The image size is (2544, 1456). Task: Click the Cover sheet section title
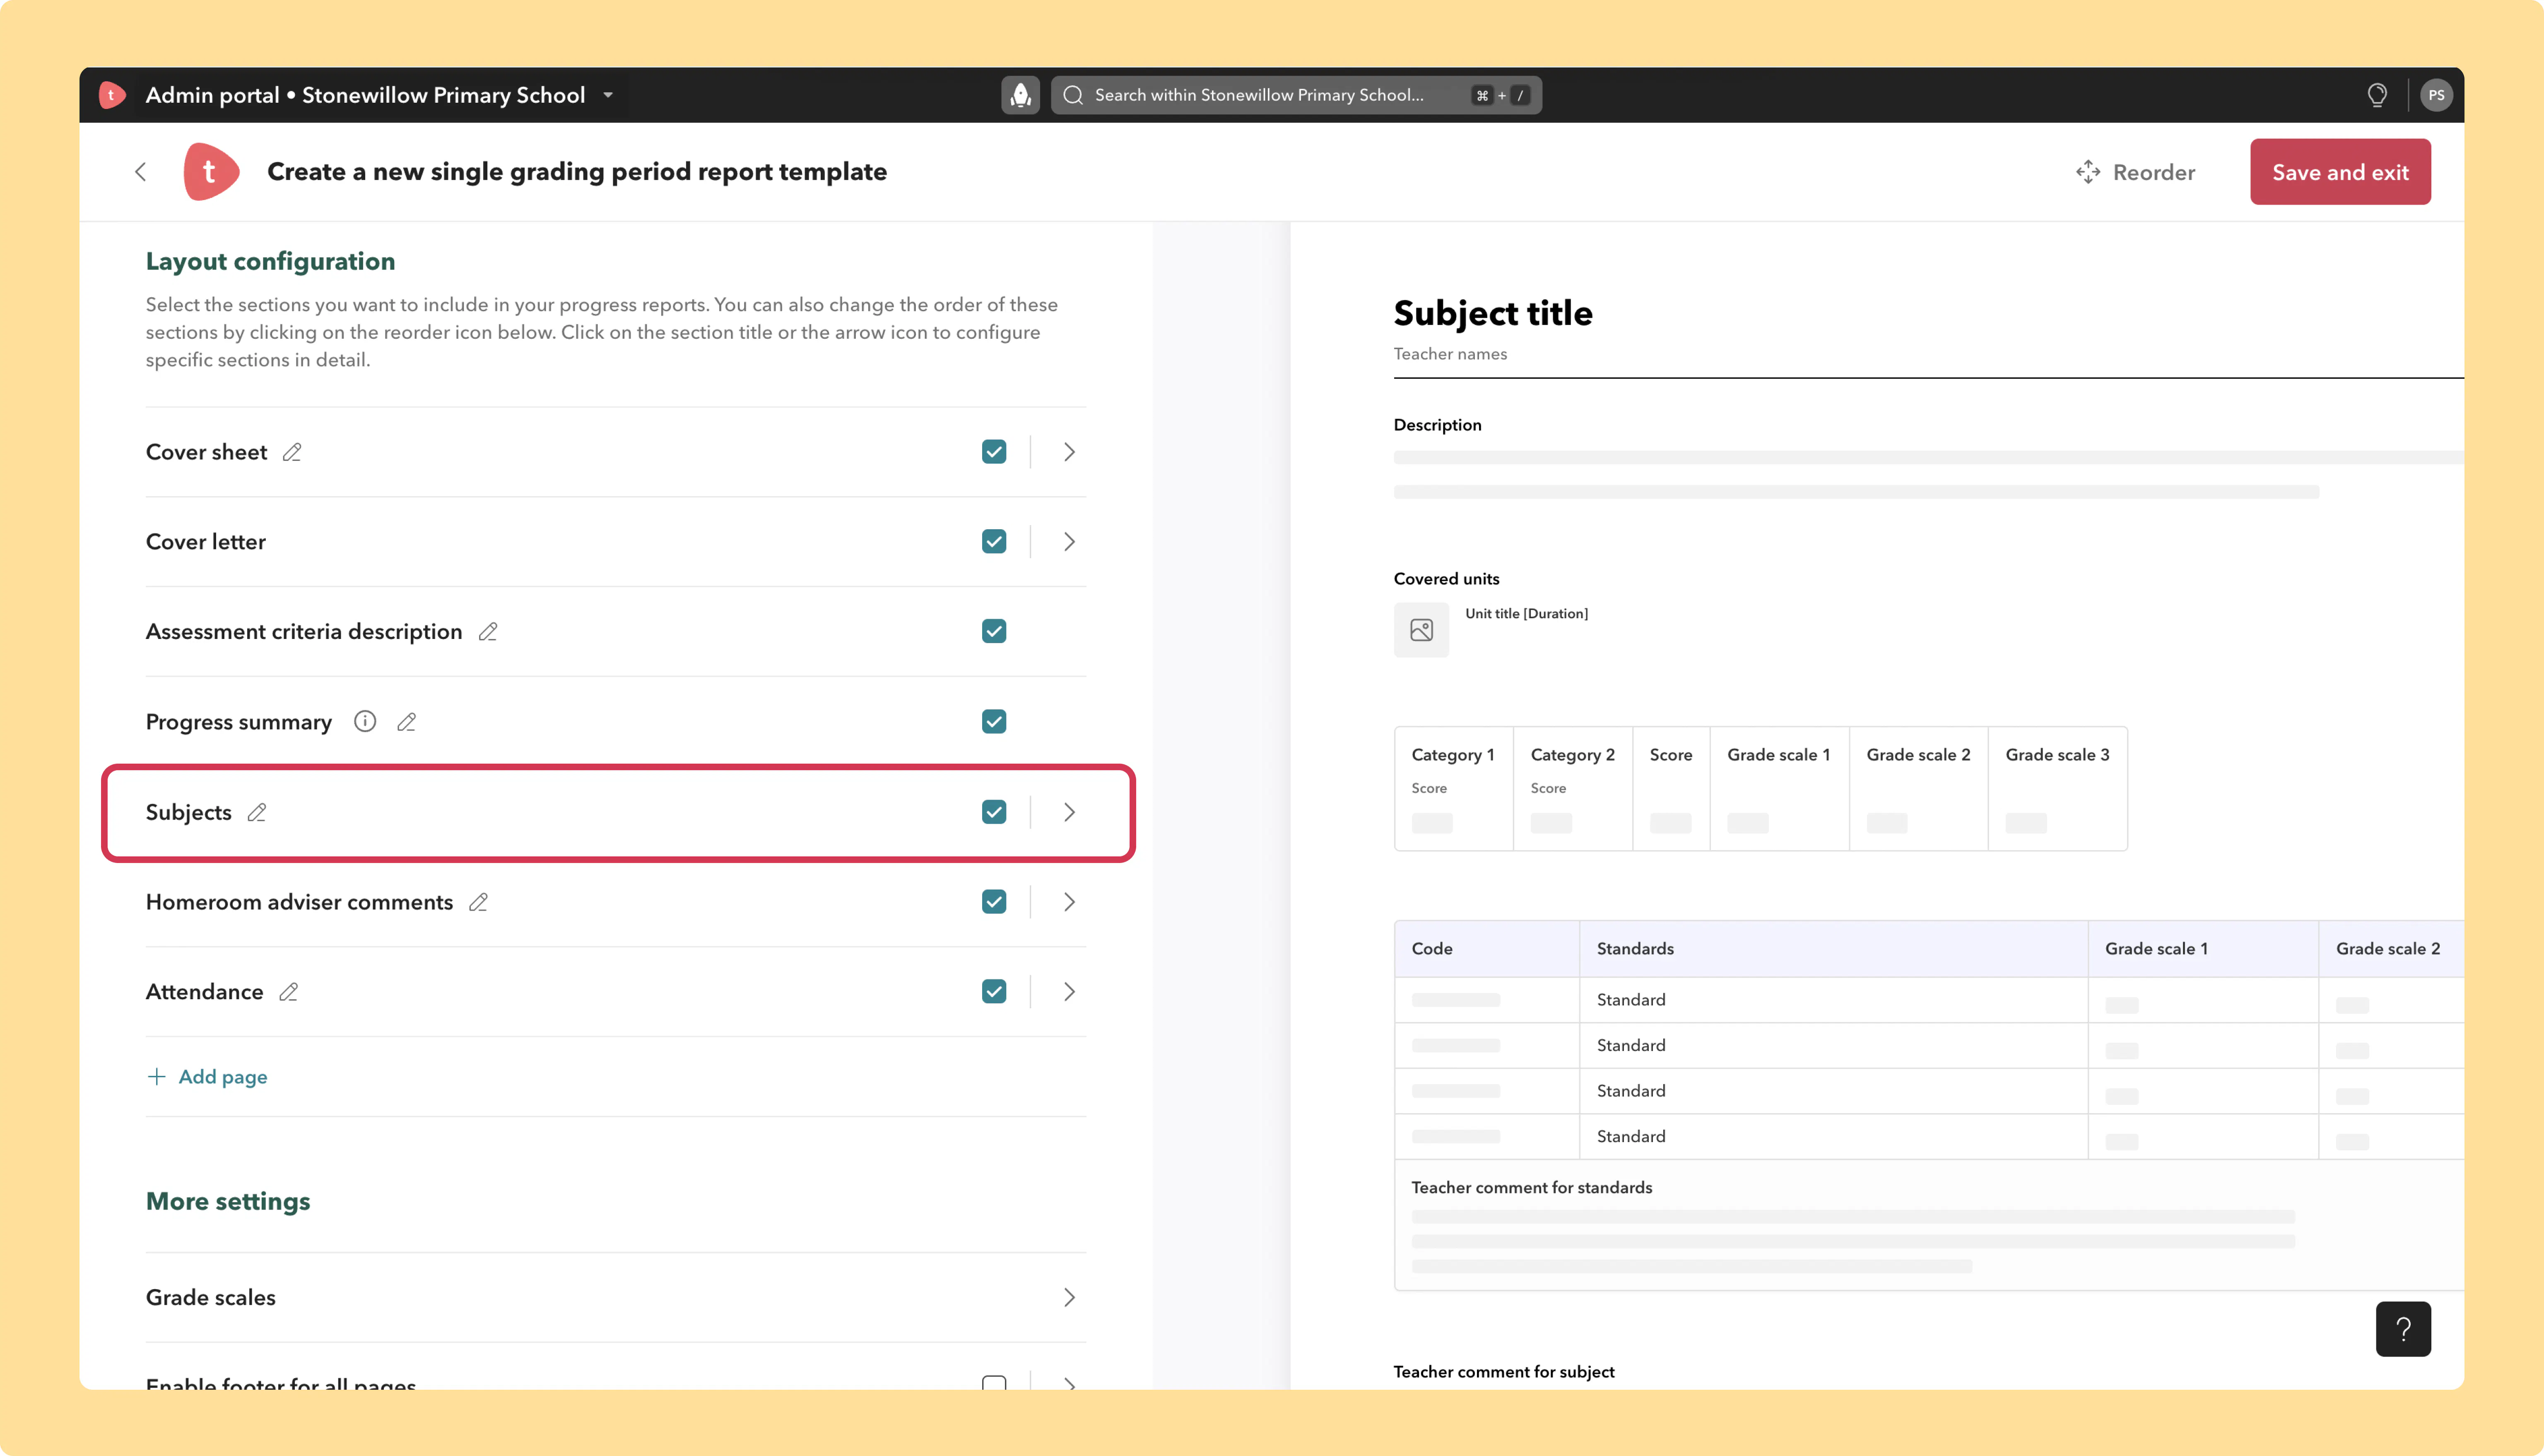(x=207, y=452)
